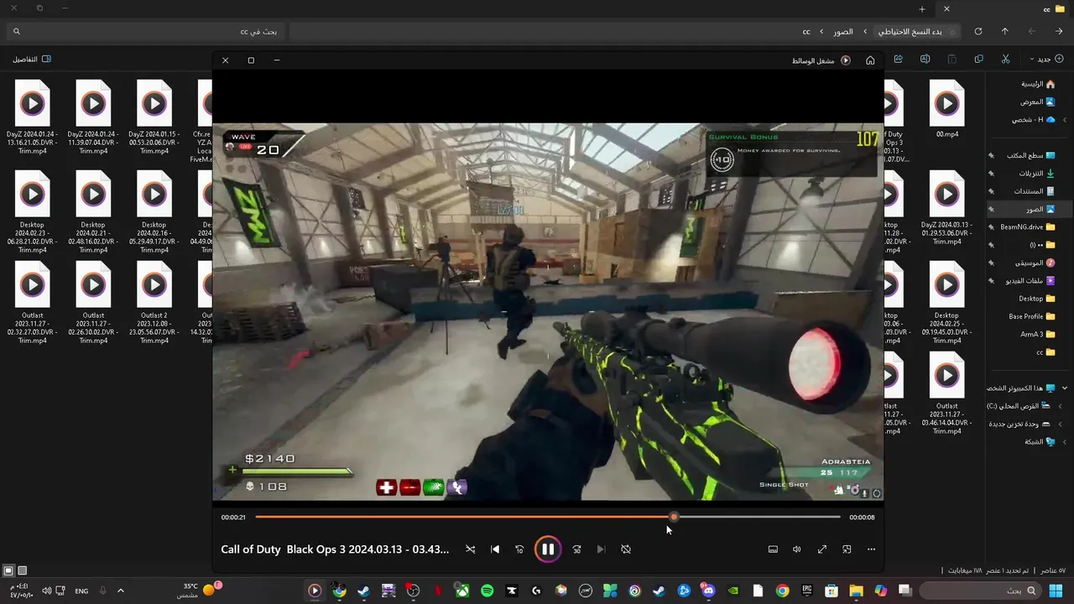The width and height of the screenshot is (1074, 604).
Task: Switch the video to full screen
Action: tap(822, 549)
